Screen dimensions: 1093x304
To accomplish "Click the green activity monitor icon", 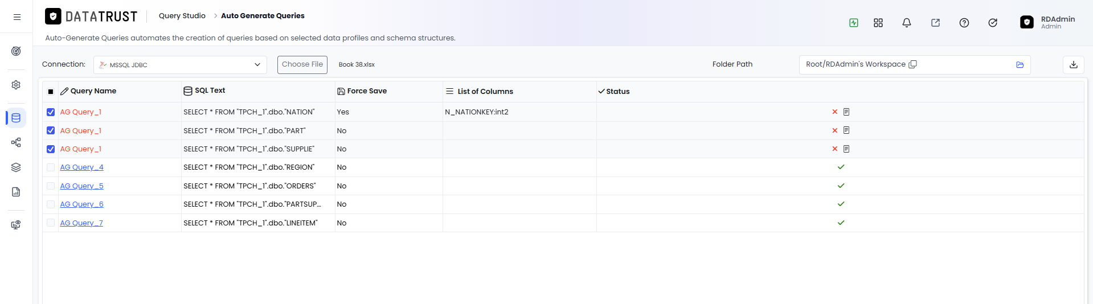I will pos(853,23).
